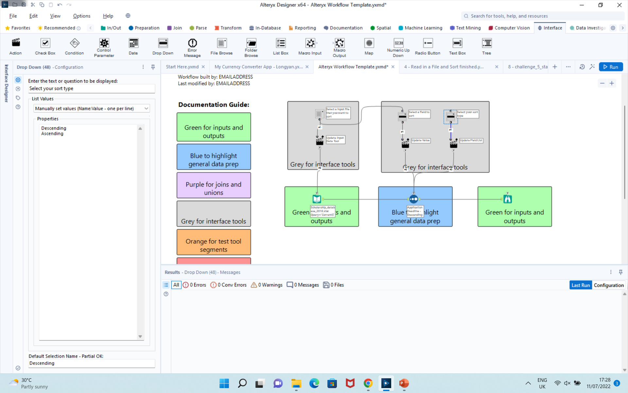The height and width of the screenshot is (393, 628).
Task: Select the Error Message tool icon
Action: click(192, 43)
